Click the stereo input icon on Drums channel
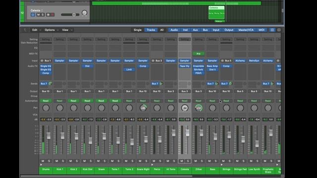 click(x=42, y=61)
